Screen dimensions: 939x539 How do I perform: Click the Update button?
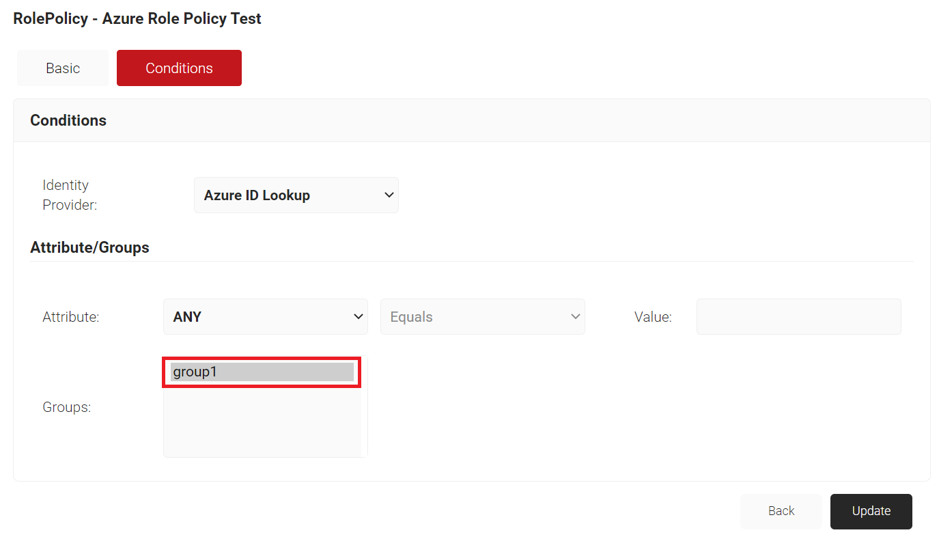click(871, 512)
